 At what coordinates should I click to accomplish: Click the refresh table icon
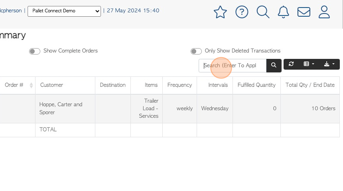click(x=291, y=64)
